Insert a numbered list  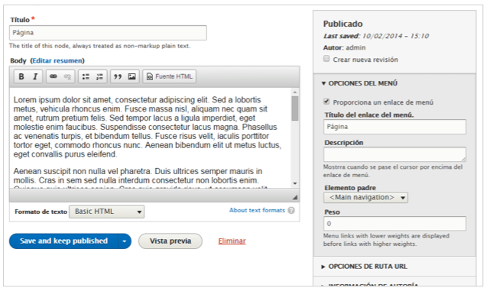(99, 76)
